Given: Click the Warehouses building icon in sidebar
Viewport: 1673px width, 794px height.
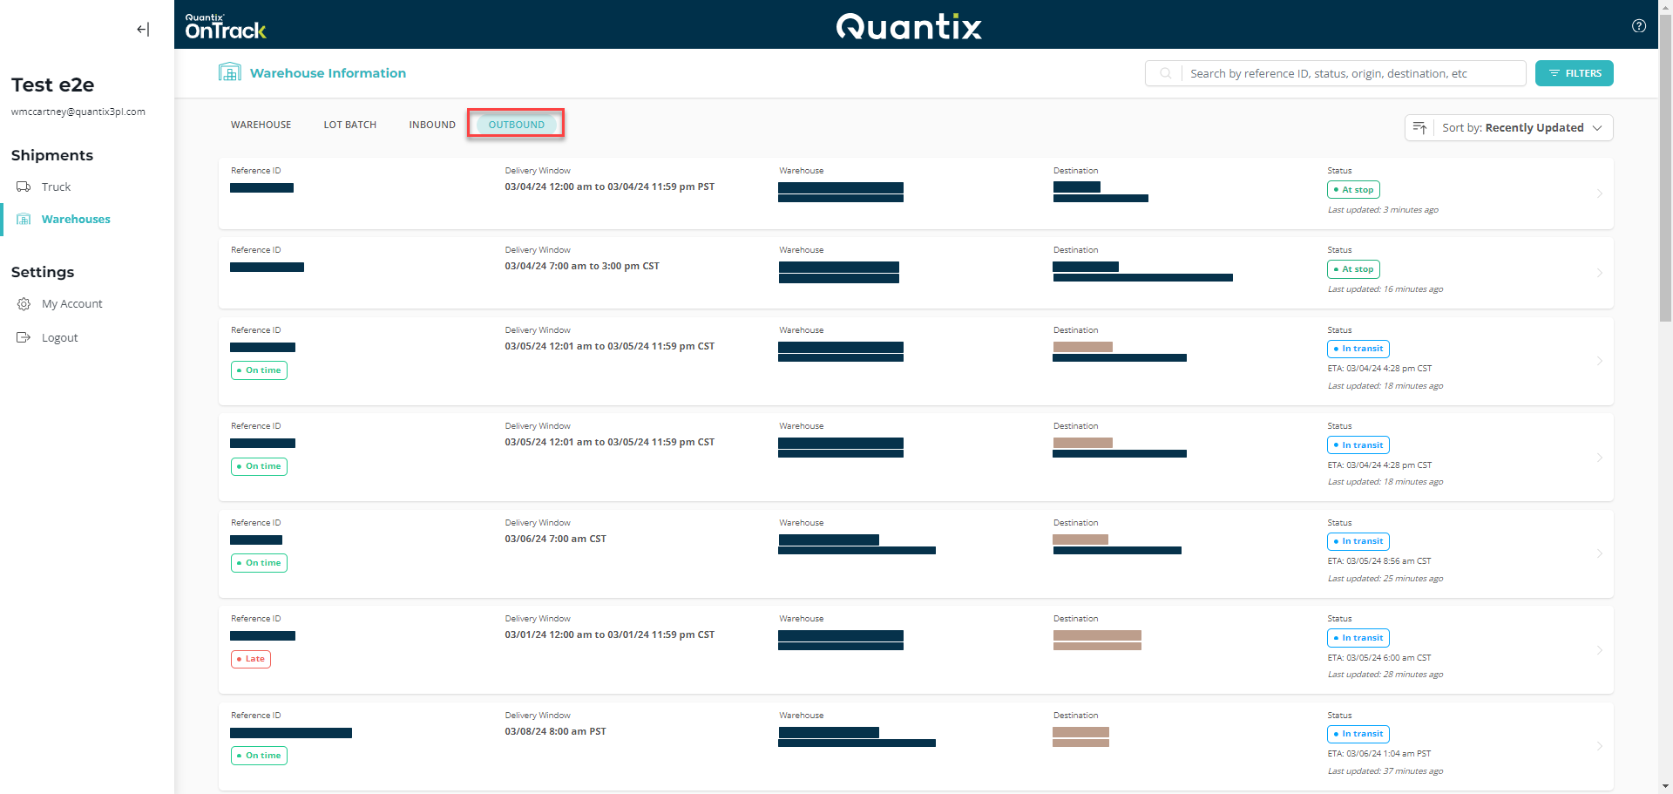Looking at the screenshot, I should (x=24, y=219).
